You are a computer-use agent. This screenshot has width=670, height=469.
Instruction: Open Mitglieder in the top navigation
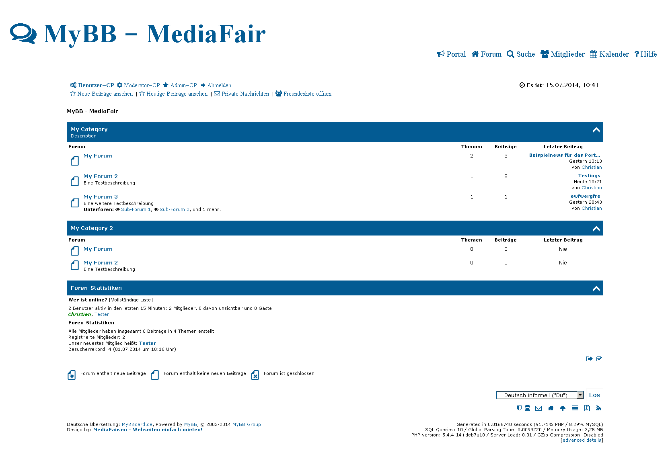coord(563,54)
